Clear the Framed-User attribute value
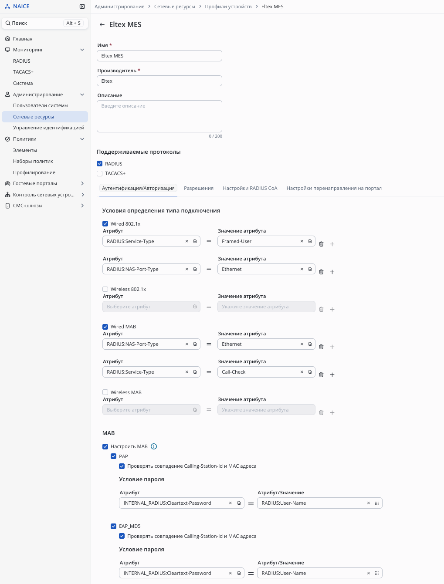Viewport: 444px width, 584px height. point(302,241)
